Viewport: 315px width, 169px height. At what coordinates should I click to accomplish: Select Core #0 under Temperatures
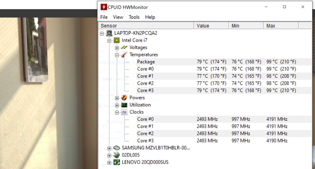224,69
